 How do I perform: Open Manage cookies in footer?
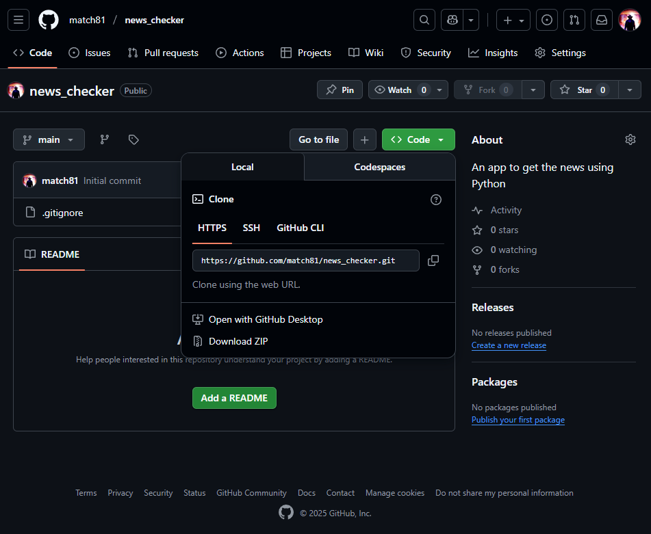point(395,493)
